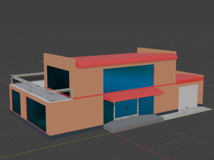This screenshot has width=214, height=160.
Task: Click the dark window on the upper side wall
Action: tap(58, 81)
